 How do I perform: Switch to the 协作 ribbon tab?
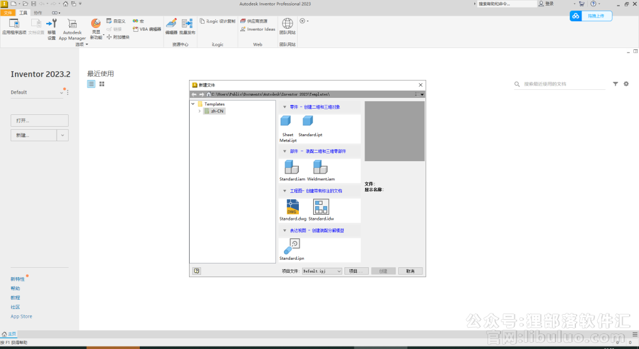click(x=38, y=12)
